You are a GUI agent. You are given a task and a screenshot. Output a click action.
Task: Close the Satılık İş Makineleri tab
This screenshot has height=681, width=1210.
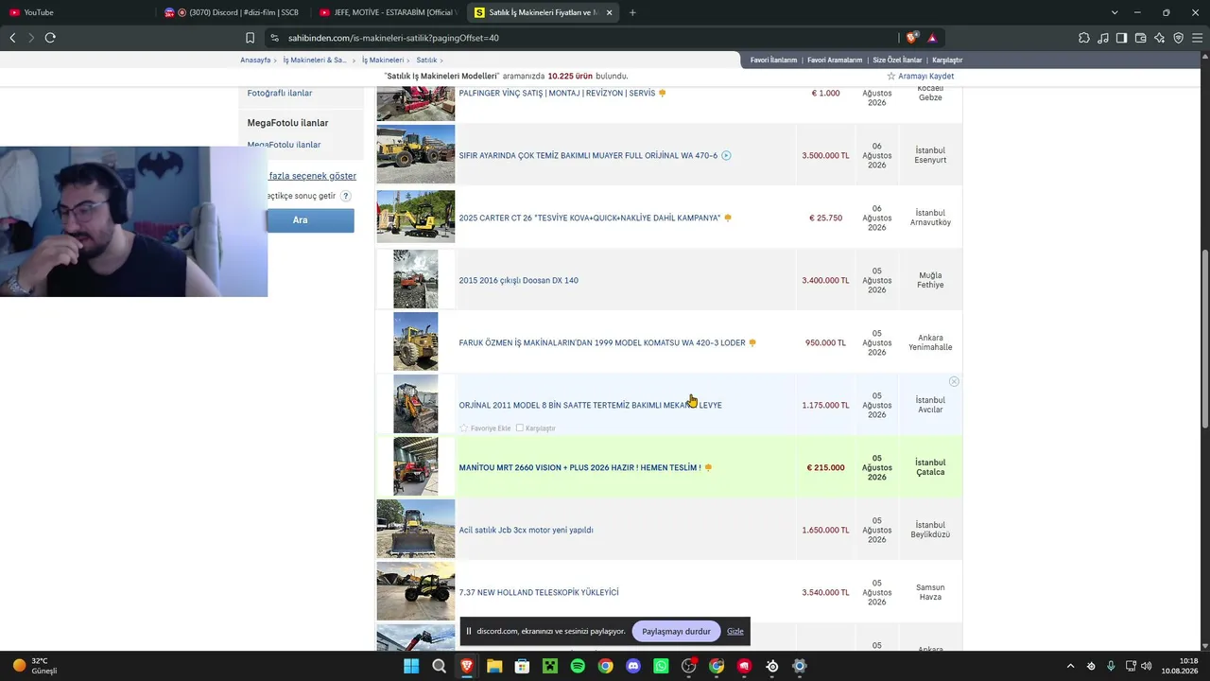(x=609, y=12)
